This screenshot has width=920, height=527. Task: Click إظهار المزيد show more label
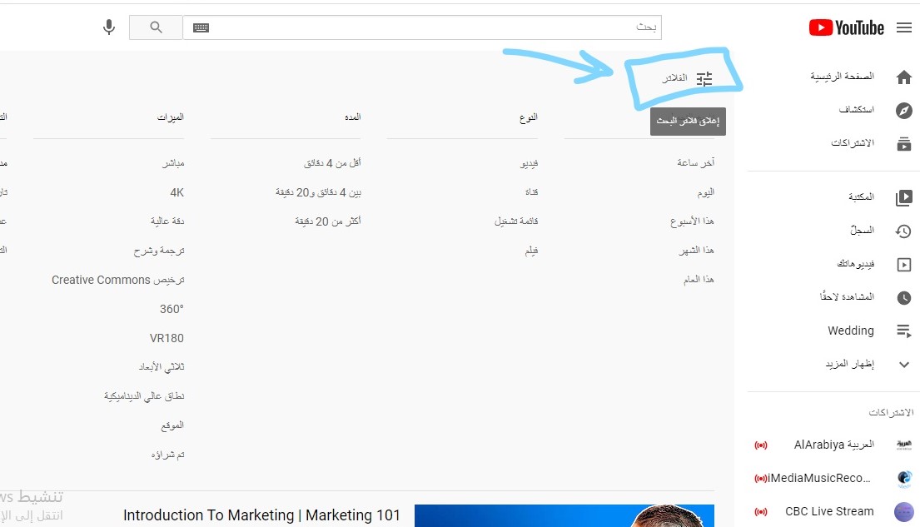849,365
